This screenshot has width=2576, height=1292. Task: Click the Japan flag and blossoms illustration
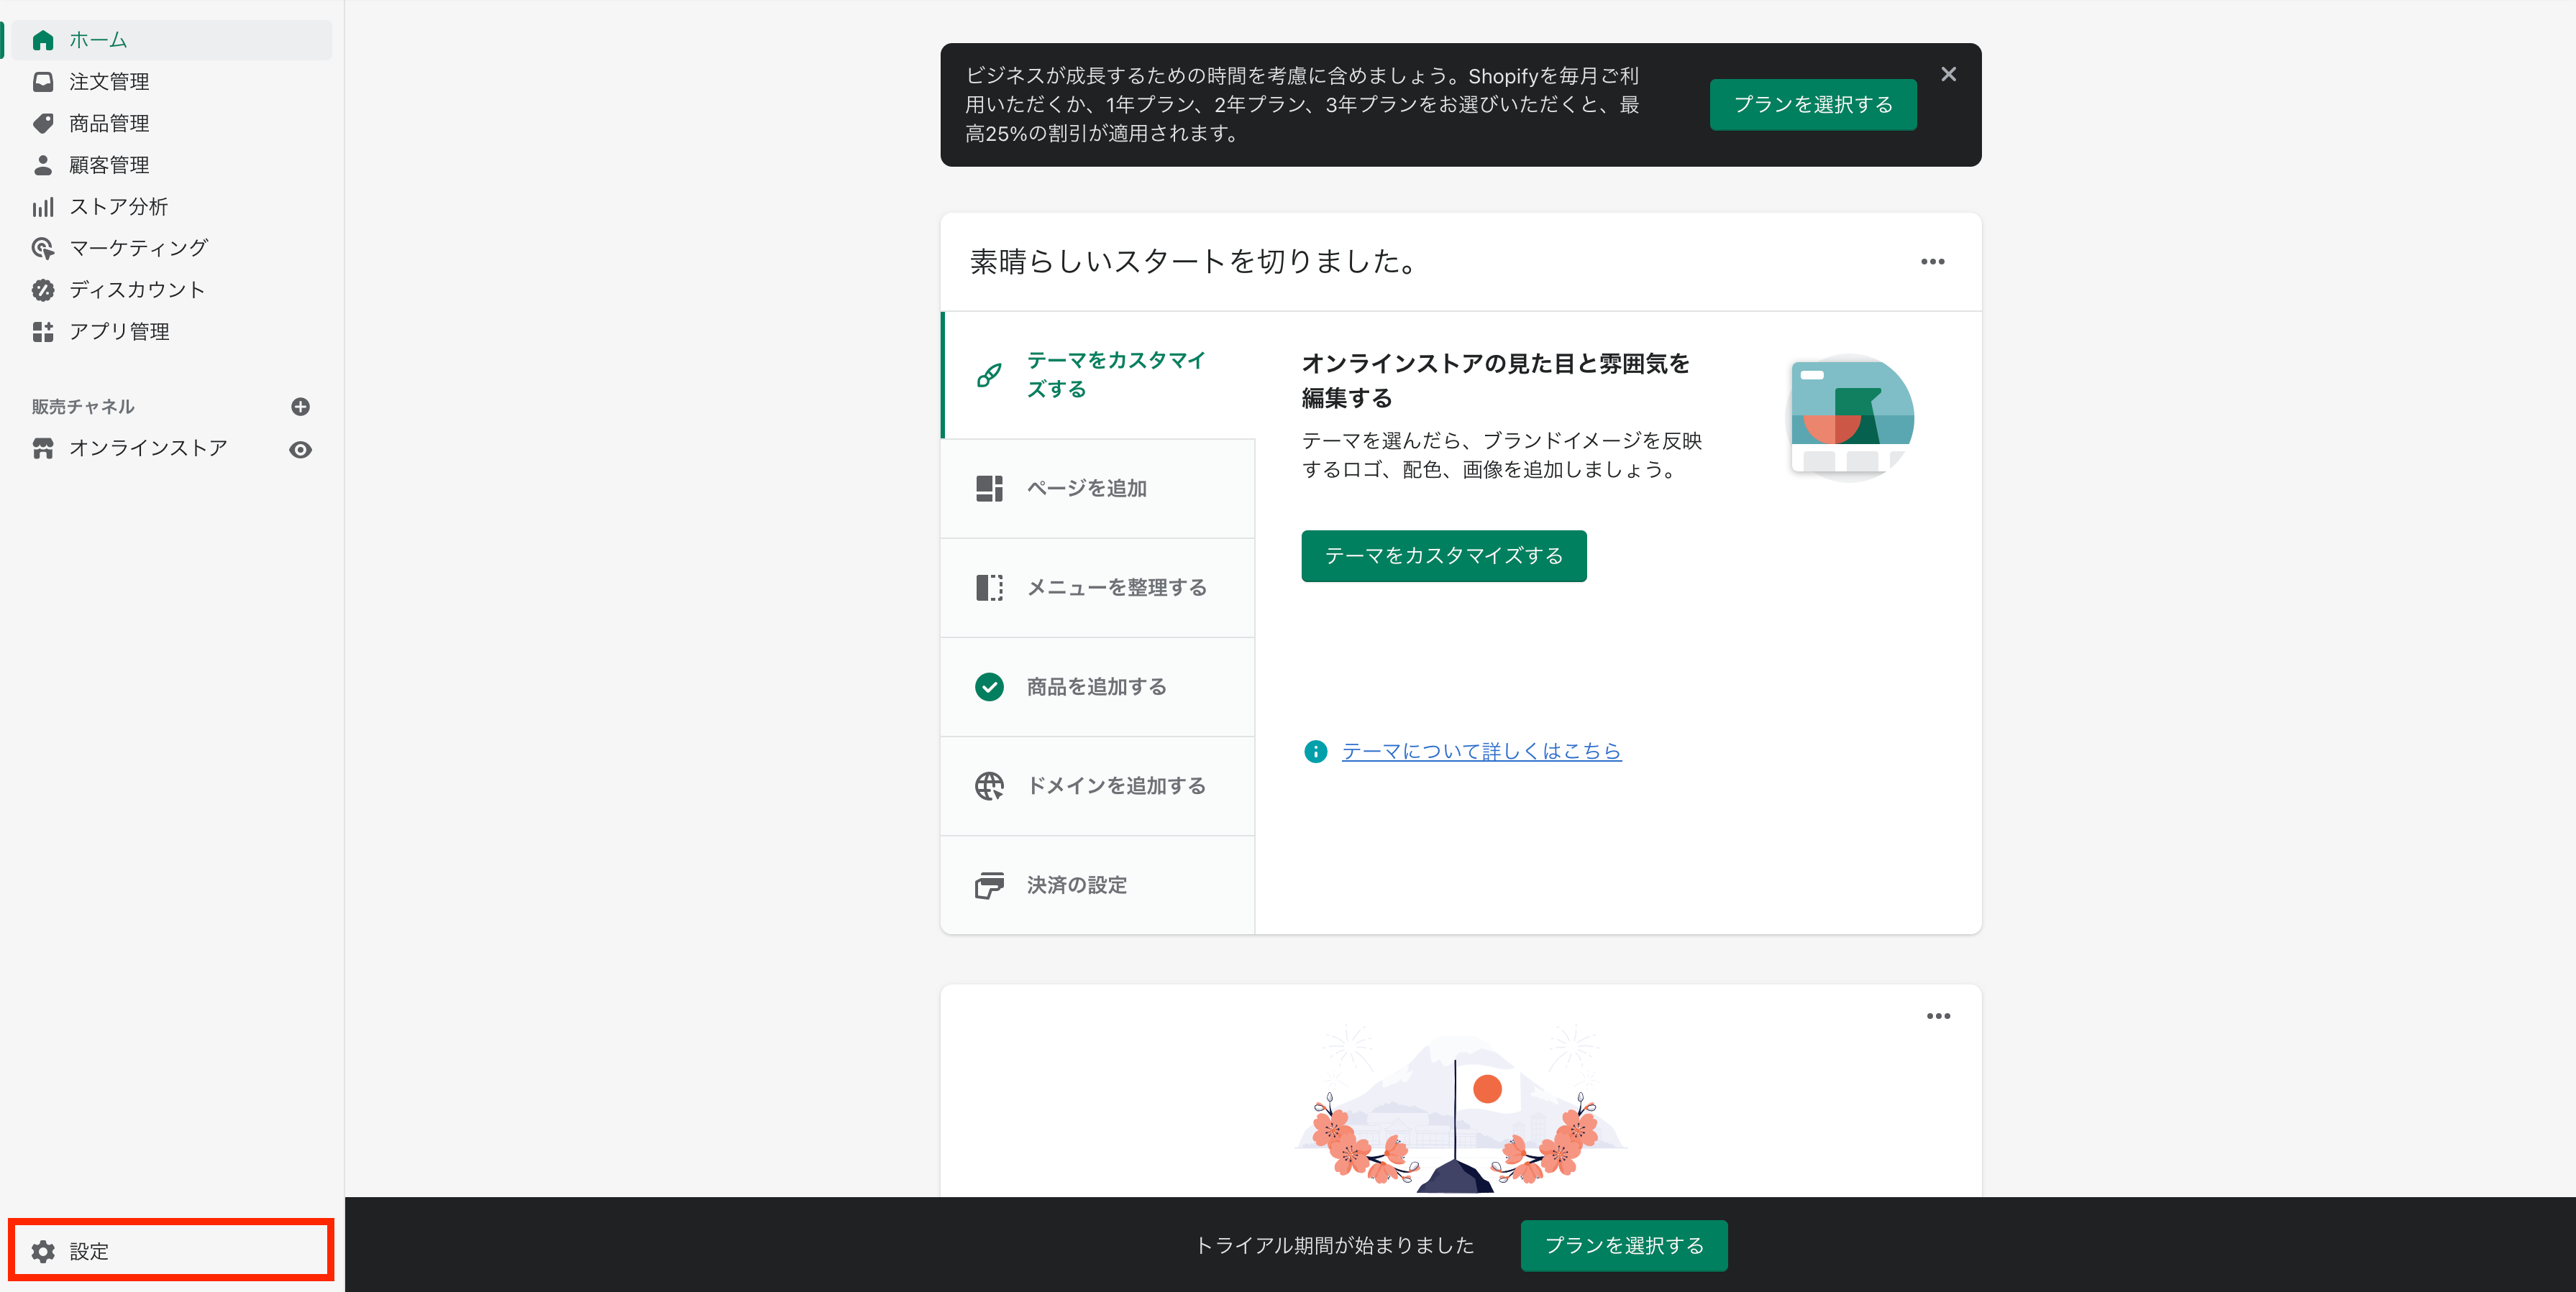[1460, 1109]
